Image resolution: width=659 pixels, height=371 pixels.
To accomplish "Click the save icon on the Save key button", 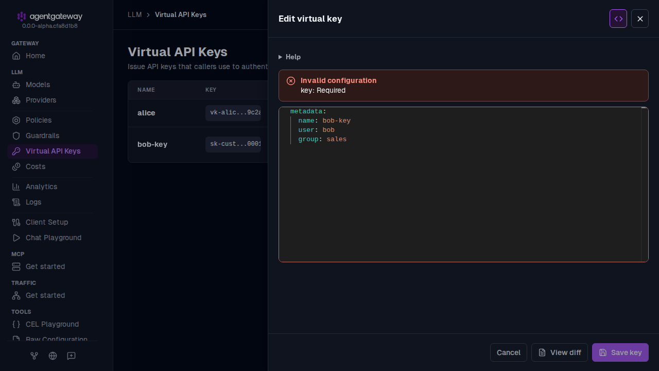I will point(603,352).
